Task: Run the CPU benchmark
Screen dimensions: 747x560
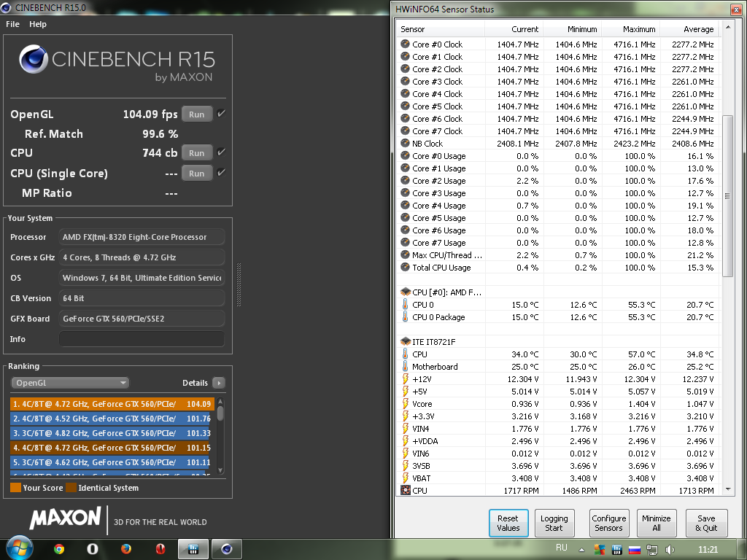Action: pyautogui.click(x=197, y=153)
